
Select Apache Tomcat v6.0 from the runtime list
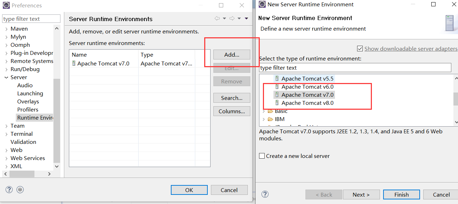[x=308, y=87]
